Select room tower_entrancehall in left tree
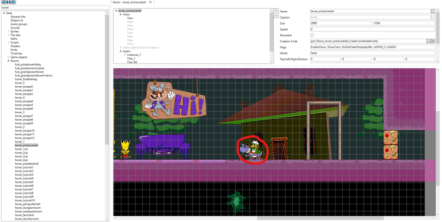 [x=26, y=145]
